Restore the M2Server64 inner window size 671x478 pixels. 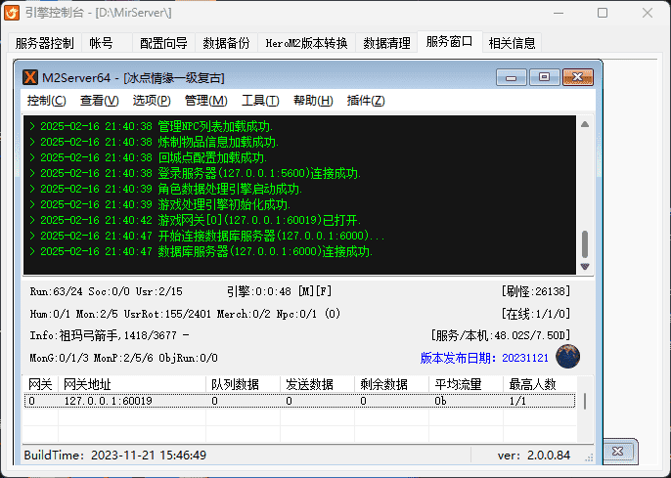point(544,76)
